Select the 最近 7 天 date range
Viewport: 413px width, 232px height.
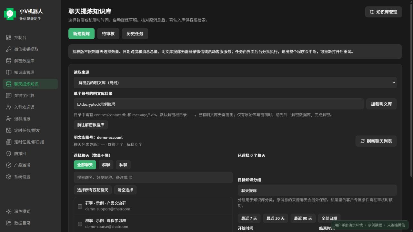pos(249,218)
